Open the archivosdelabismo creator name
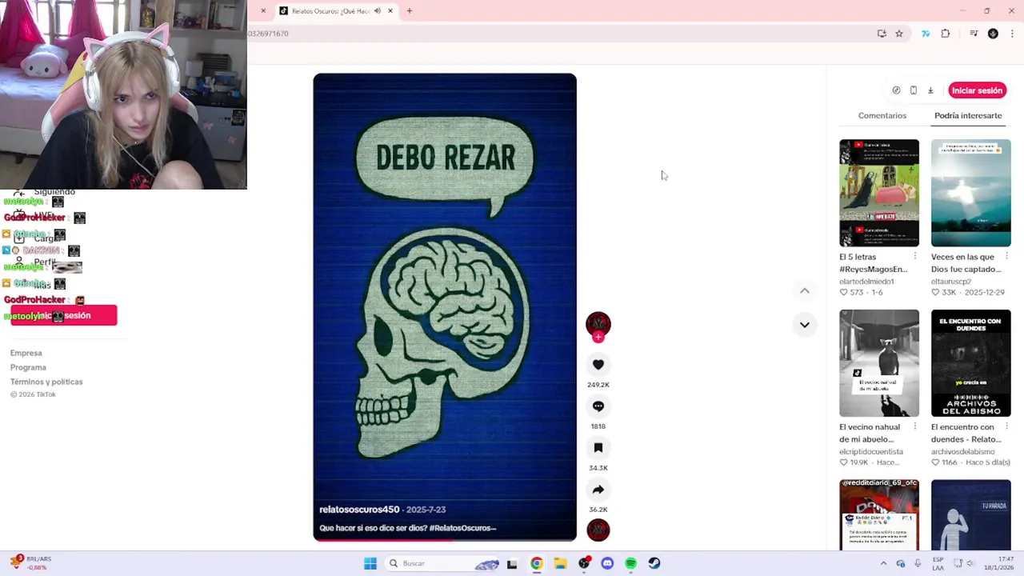This screenshot has width=1024, height=576. [964, 452]
